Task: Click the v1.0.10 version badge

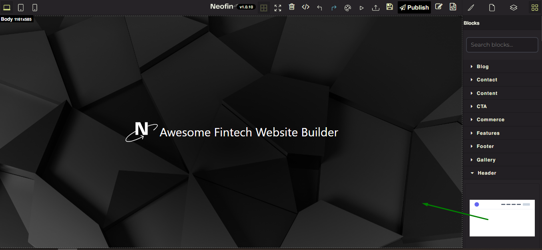Action: click(247, 7)
